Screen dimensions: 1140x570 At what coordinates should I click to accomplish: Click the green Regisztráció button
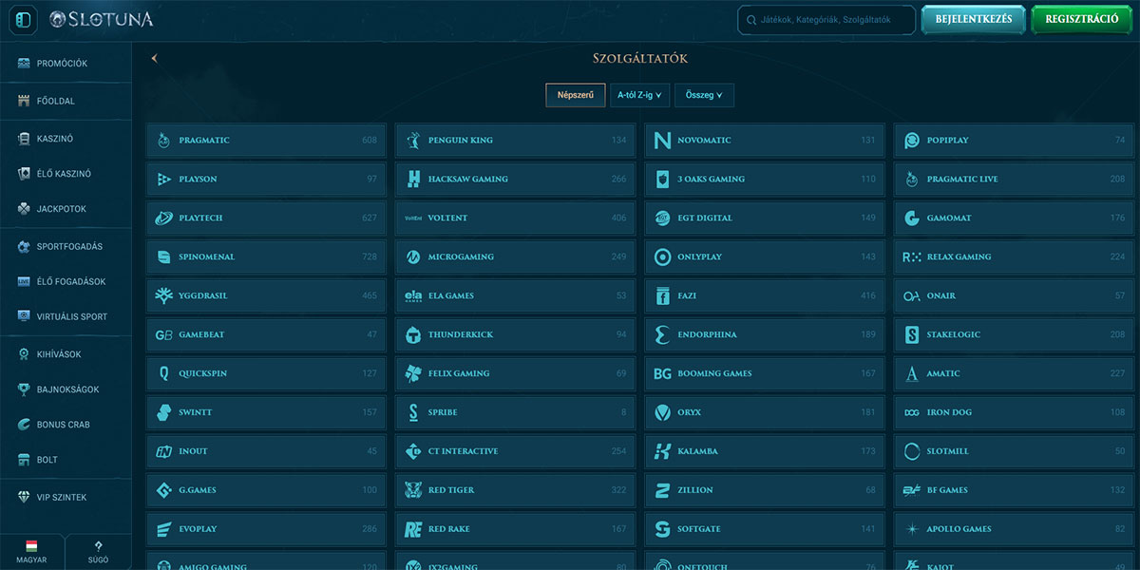click(x=1081, y=19)
